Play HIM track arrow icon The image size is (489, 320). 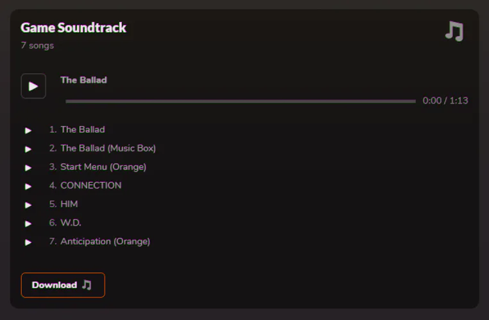[28, 205]
